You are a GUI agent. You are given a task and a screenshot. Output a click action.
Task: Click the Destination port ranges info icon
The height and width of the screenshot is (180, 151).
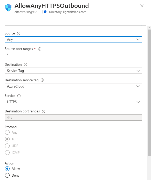(44, 111)
